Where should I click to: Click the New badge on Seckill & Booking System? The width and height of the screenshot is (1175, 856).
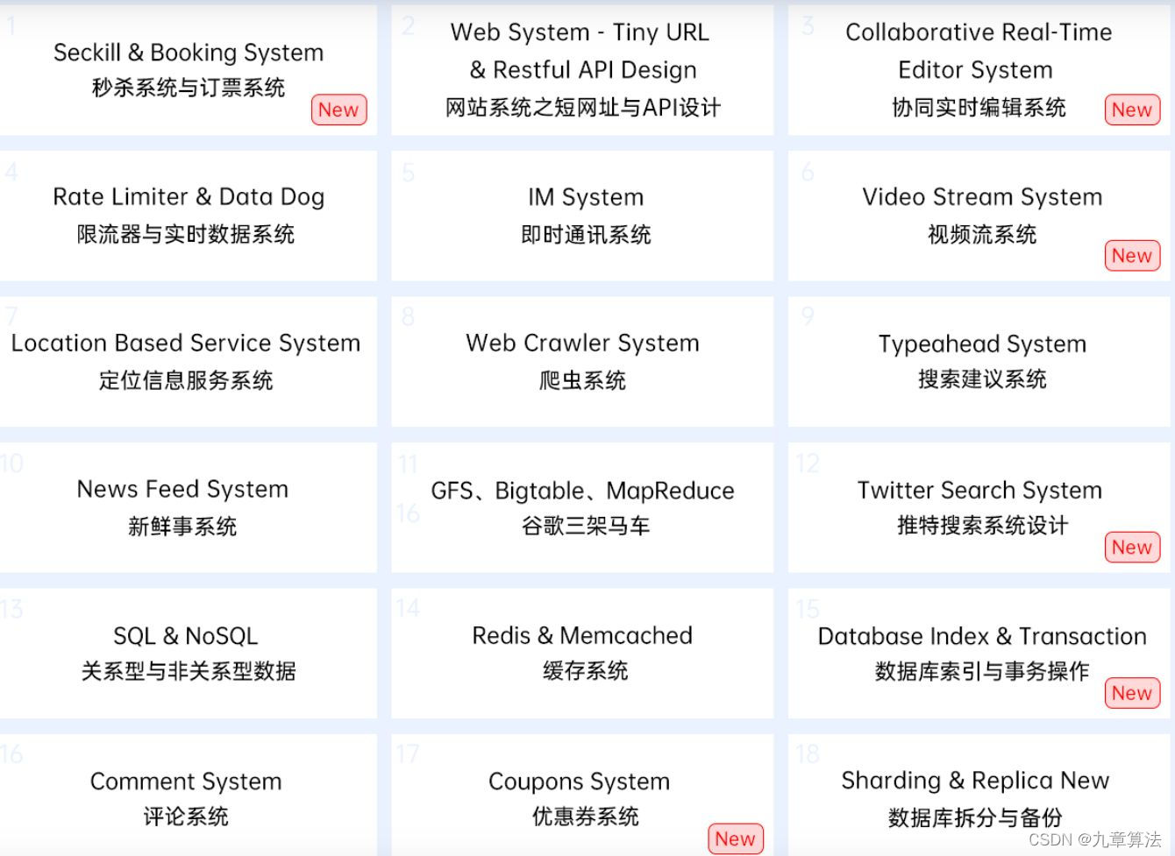(338, 110)
